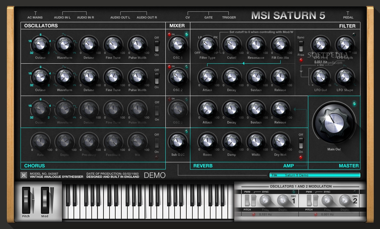Viewport: 380px width, 229px height.
Task: Click the OSC 1 mixer level knob
Action: click(178, 45)
